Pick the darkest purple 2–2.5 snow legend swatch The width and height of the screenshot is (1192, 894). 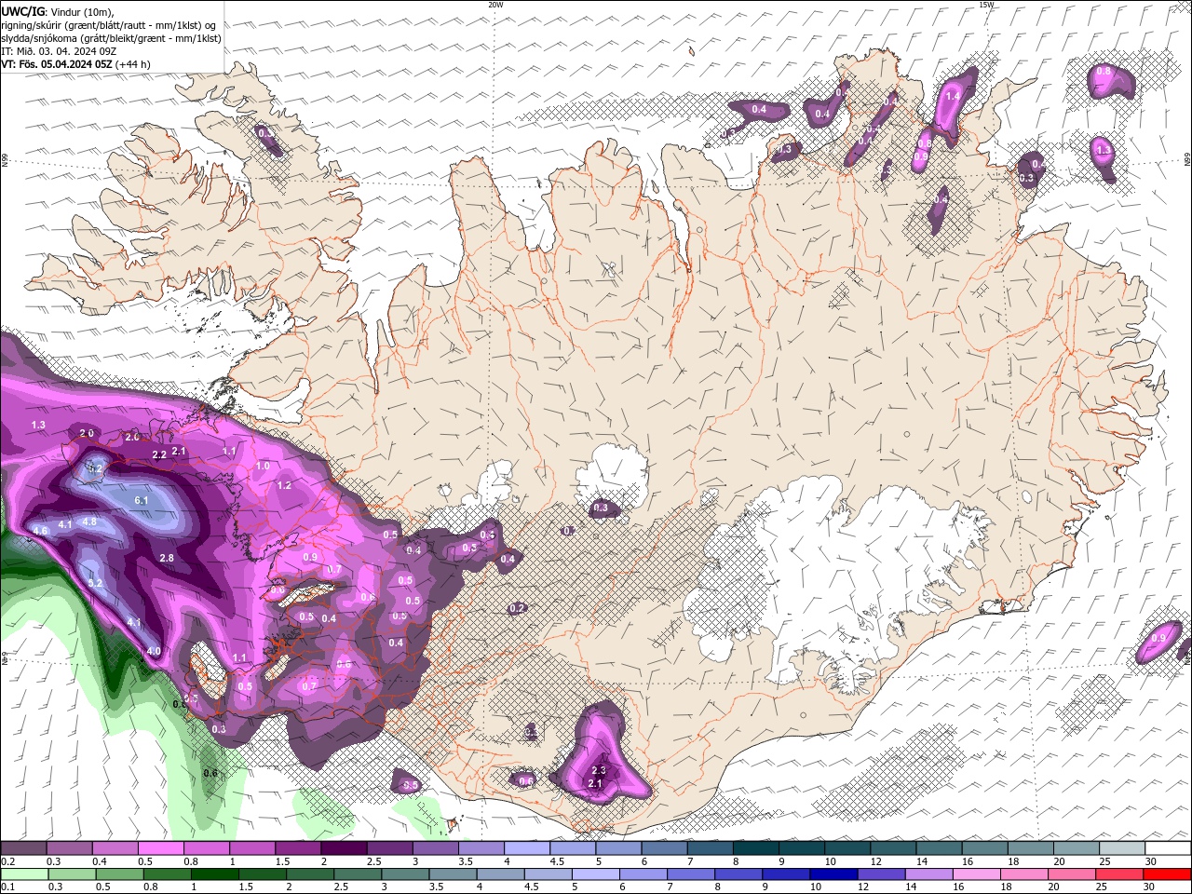344,848
